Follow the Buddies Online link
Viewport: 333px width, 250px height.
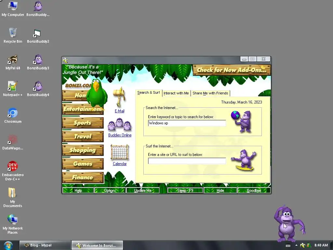pos(120,135)
